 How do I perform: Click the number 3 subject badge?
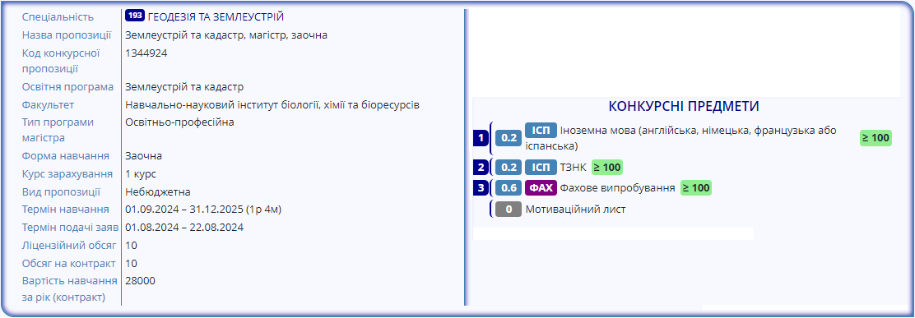click(x=481, y=188)
